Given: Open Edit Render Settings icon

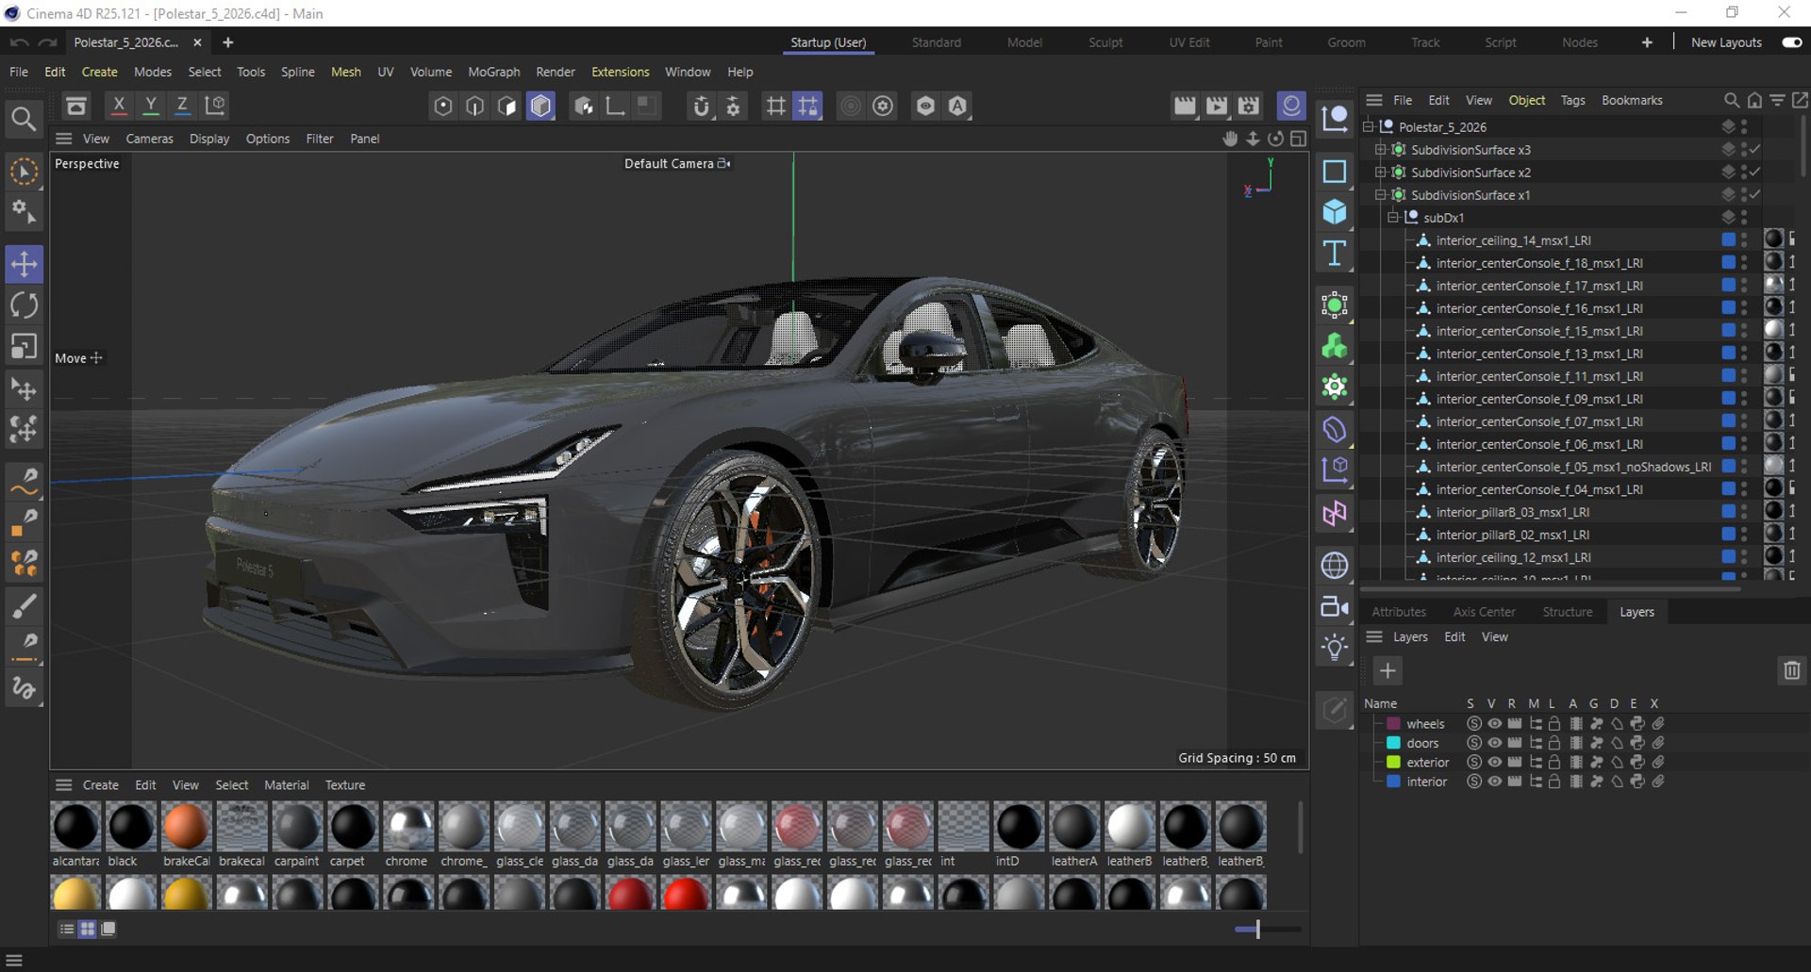Looking at the screenshot, I should tap(1249, 106).
